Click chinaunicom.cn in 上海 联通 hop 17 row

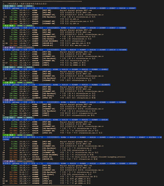84,98
